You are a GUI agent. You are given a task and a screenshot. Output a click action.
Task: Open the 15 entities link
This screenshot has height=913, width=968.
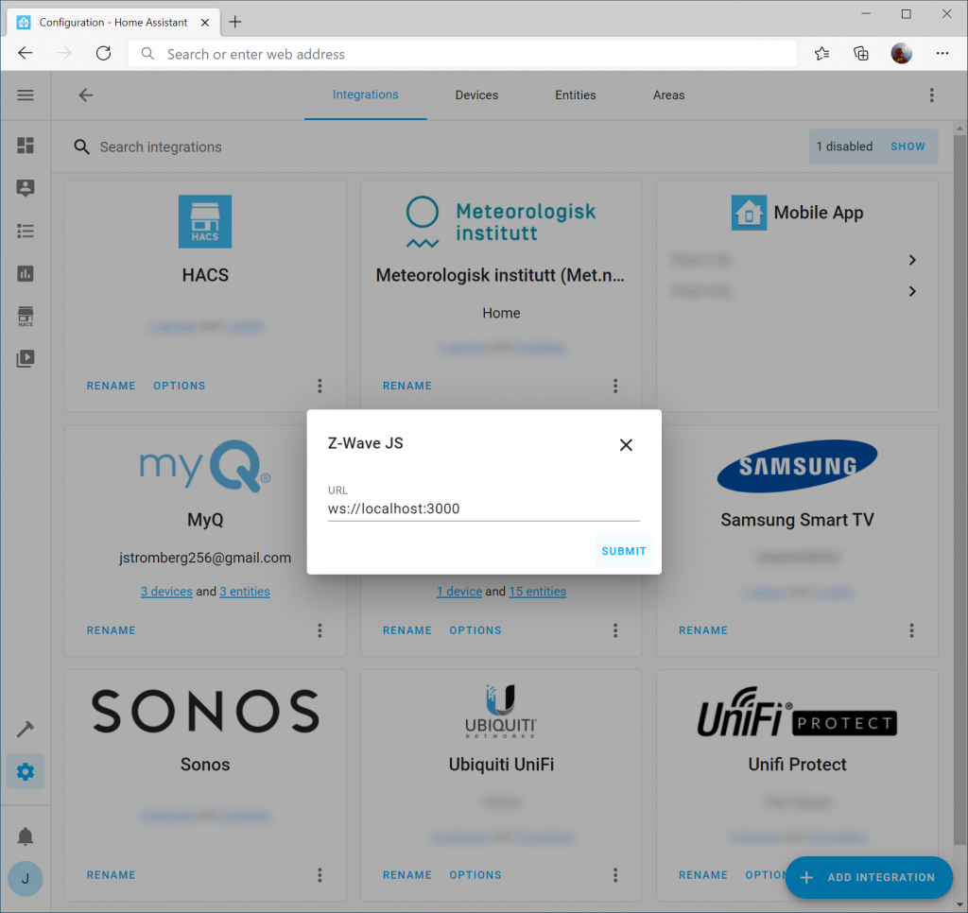[x=537, y=592]
